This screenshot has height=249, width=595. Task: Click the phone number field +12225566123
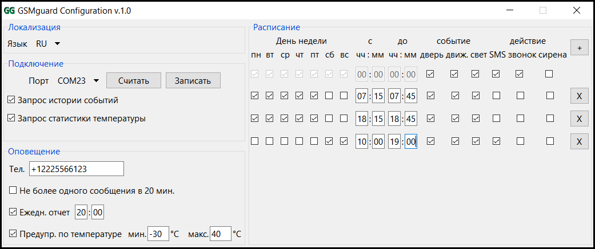pyautogui.click(x=76, y=169)
